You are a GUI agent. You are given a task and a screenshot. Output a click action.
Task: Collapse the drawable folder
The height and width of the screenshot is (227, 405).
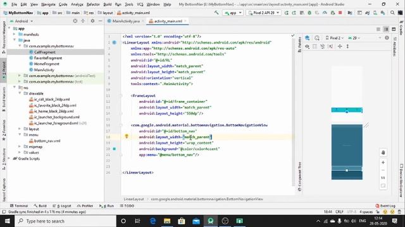point(20,93)
